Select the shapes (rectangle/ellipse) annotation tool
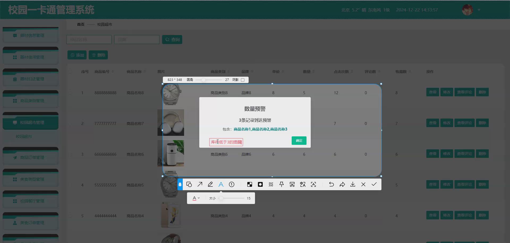 point(189,184)
